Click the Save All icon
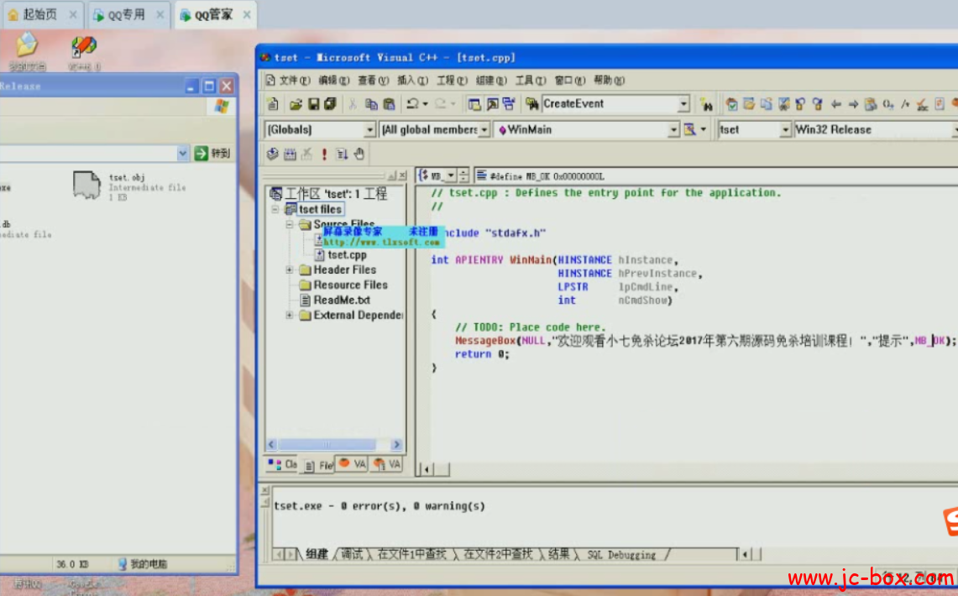The height and width of the screenshot is (596, 958). tap(330, 104)
